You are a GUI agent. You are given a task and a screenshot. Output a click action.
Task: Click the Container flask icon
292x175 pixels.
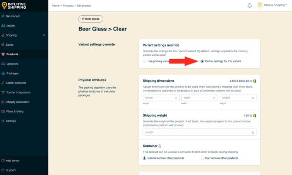(x=160, y=146)
